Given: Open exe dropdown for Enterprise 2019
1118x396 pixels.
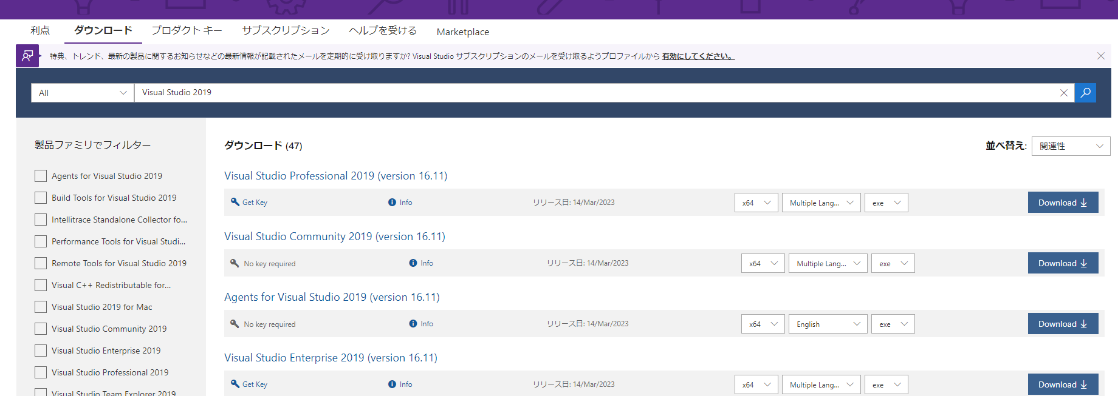Looking at the screenshot, I should pyautogui.click(x=886, y=384).
